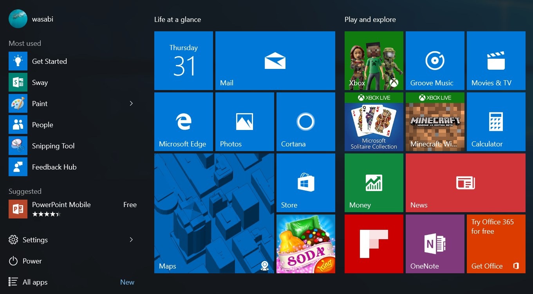Open the Cortana tile
The image size is (533, 294).
(306, 122)
